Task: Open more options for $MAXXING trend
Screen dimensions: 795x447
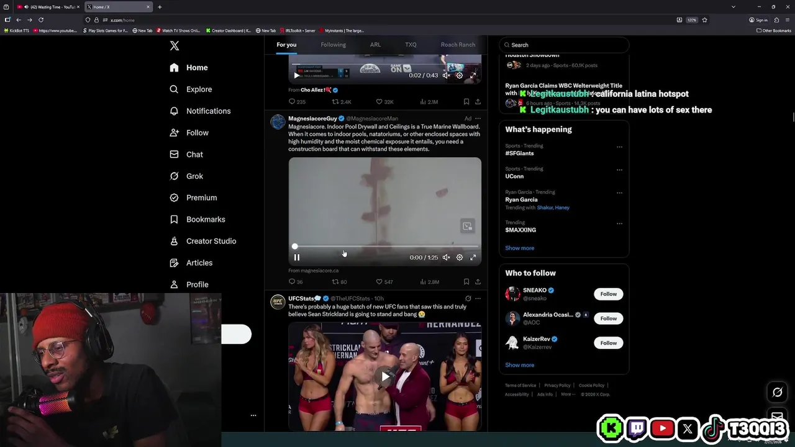Action: [619, 223]
